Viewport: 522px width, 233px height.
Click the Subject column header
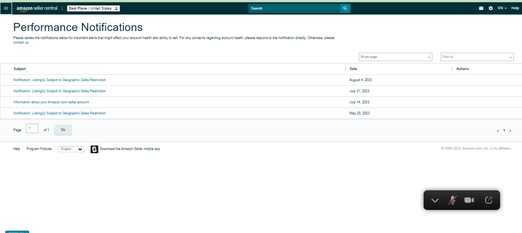pyautogui.click(x=20, y=69)
